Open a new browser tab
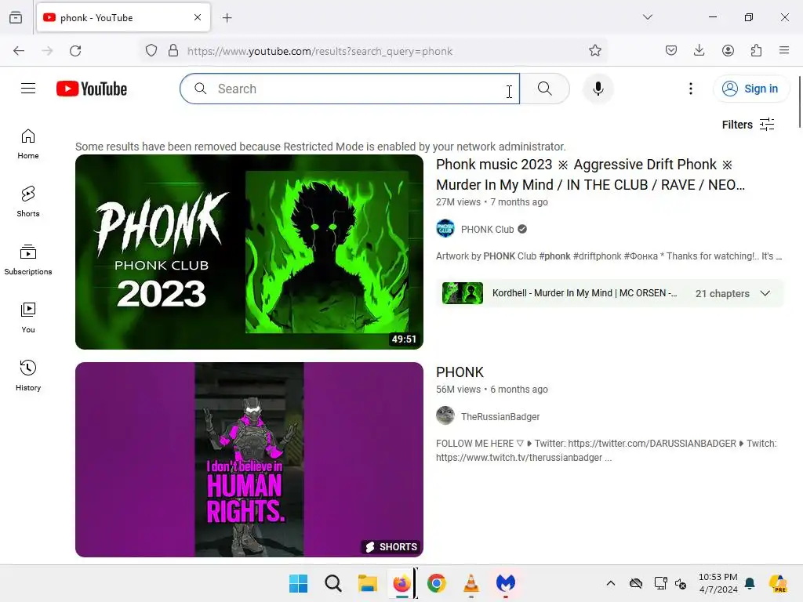 coord(227,18)
